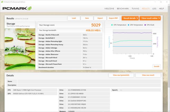Click the temperature chart area

tap(132, 42)
